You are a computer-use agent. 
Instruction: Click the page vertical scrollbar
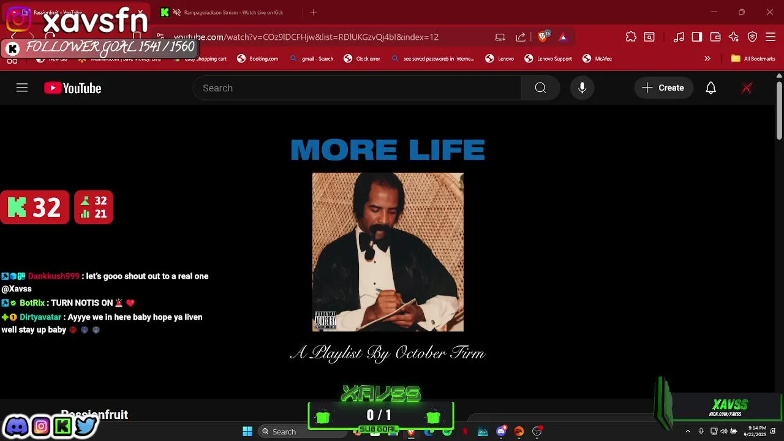pos(779,111)
